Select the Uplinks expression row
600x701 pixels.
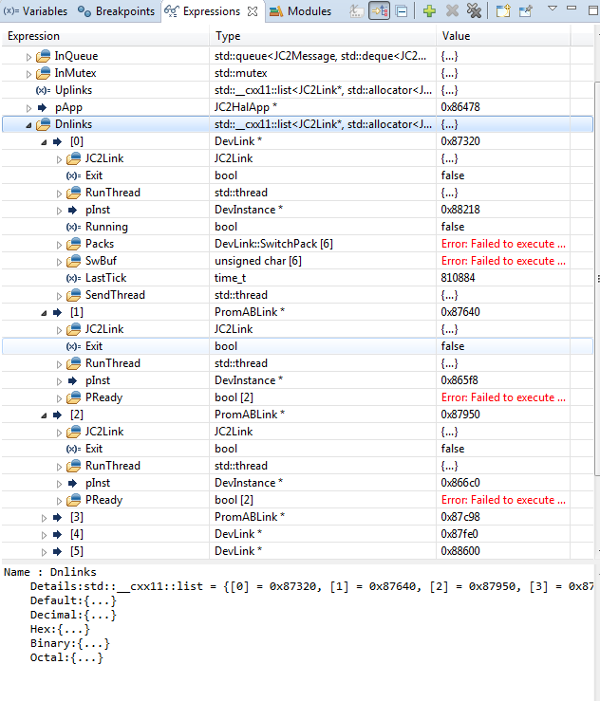pos(297,90)
